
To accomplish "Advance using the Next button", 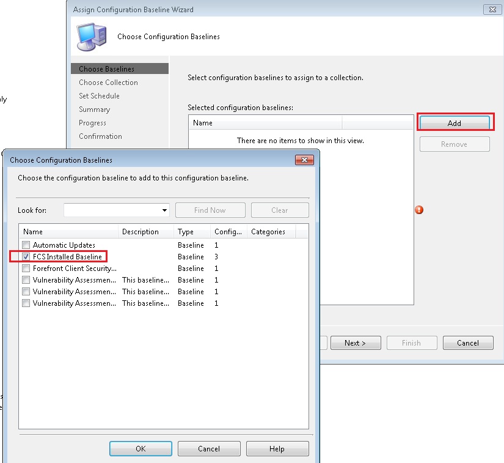I will coord(356,343).
